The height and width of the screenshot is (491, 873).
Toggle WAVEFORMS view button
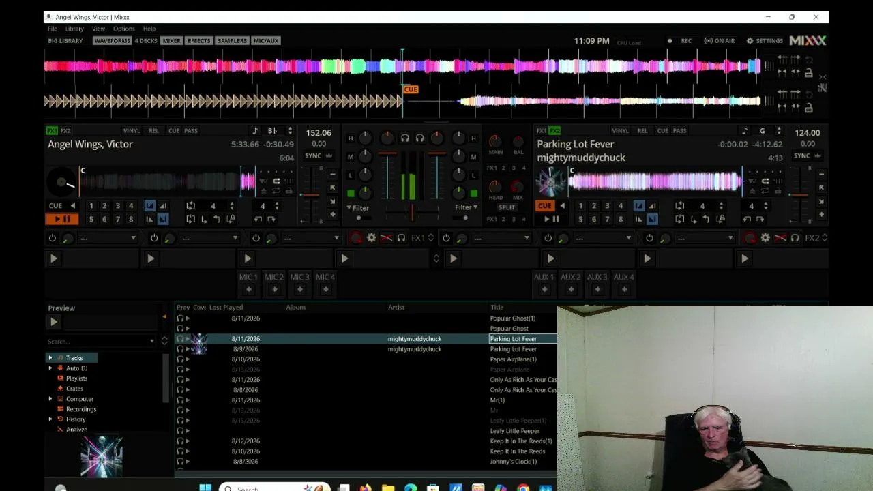(112, 40)
